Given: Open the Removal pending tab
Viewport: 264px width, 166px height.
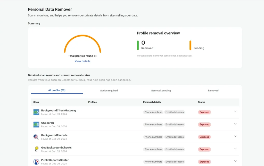Looking at the screenshot, I should tap(161, 90).
